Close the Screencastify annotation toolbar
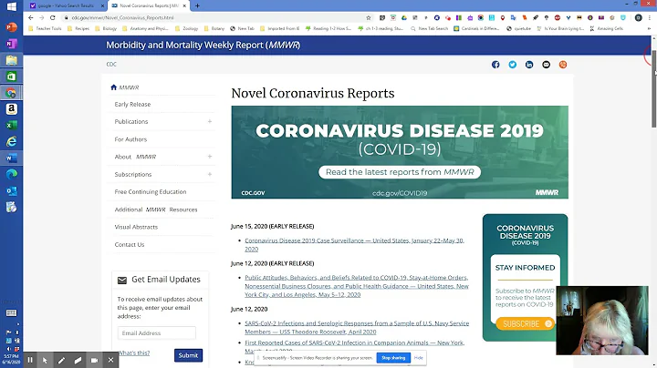 (x=110, y=360)
